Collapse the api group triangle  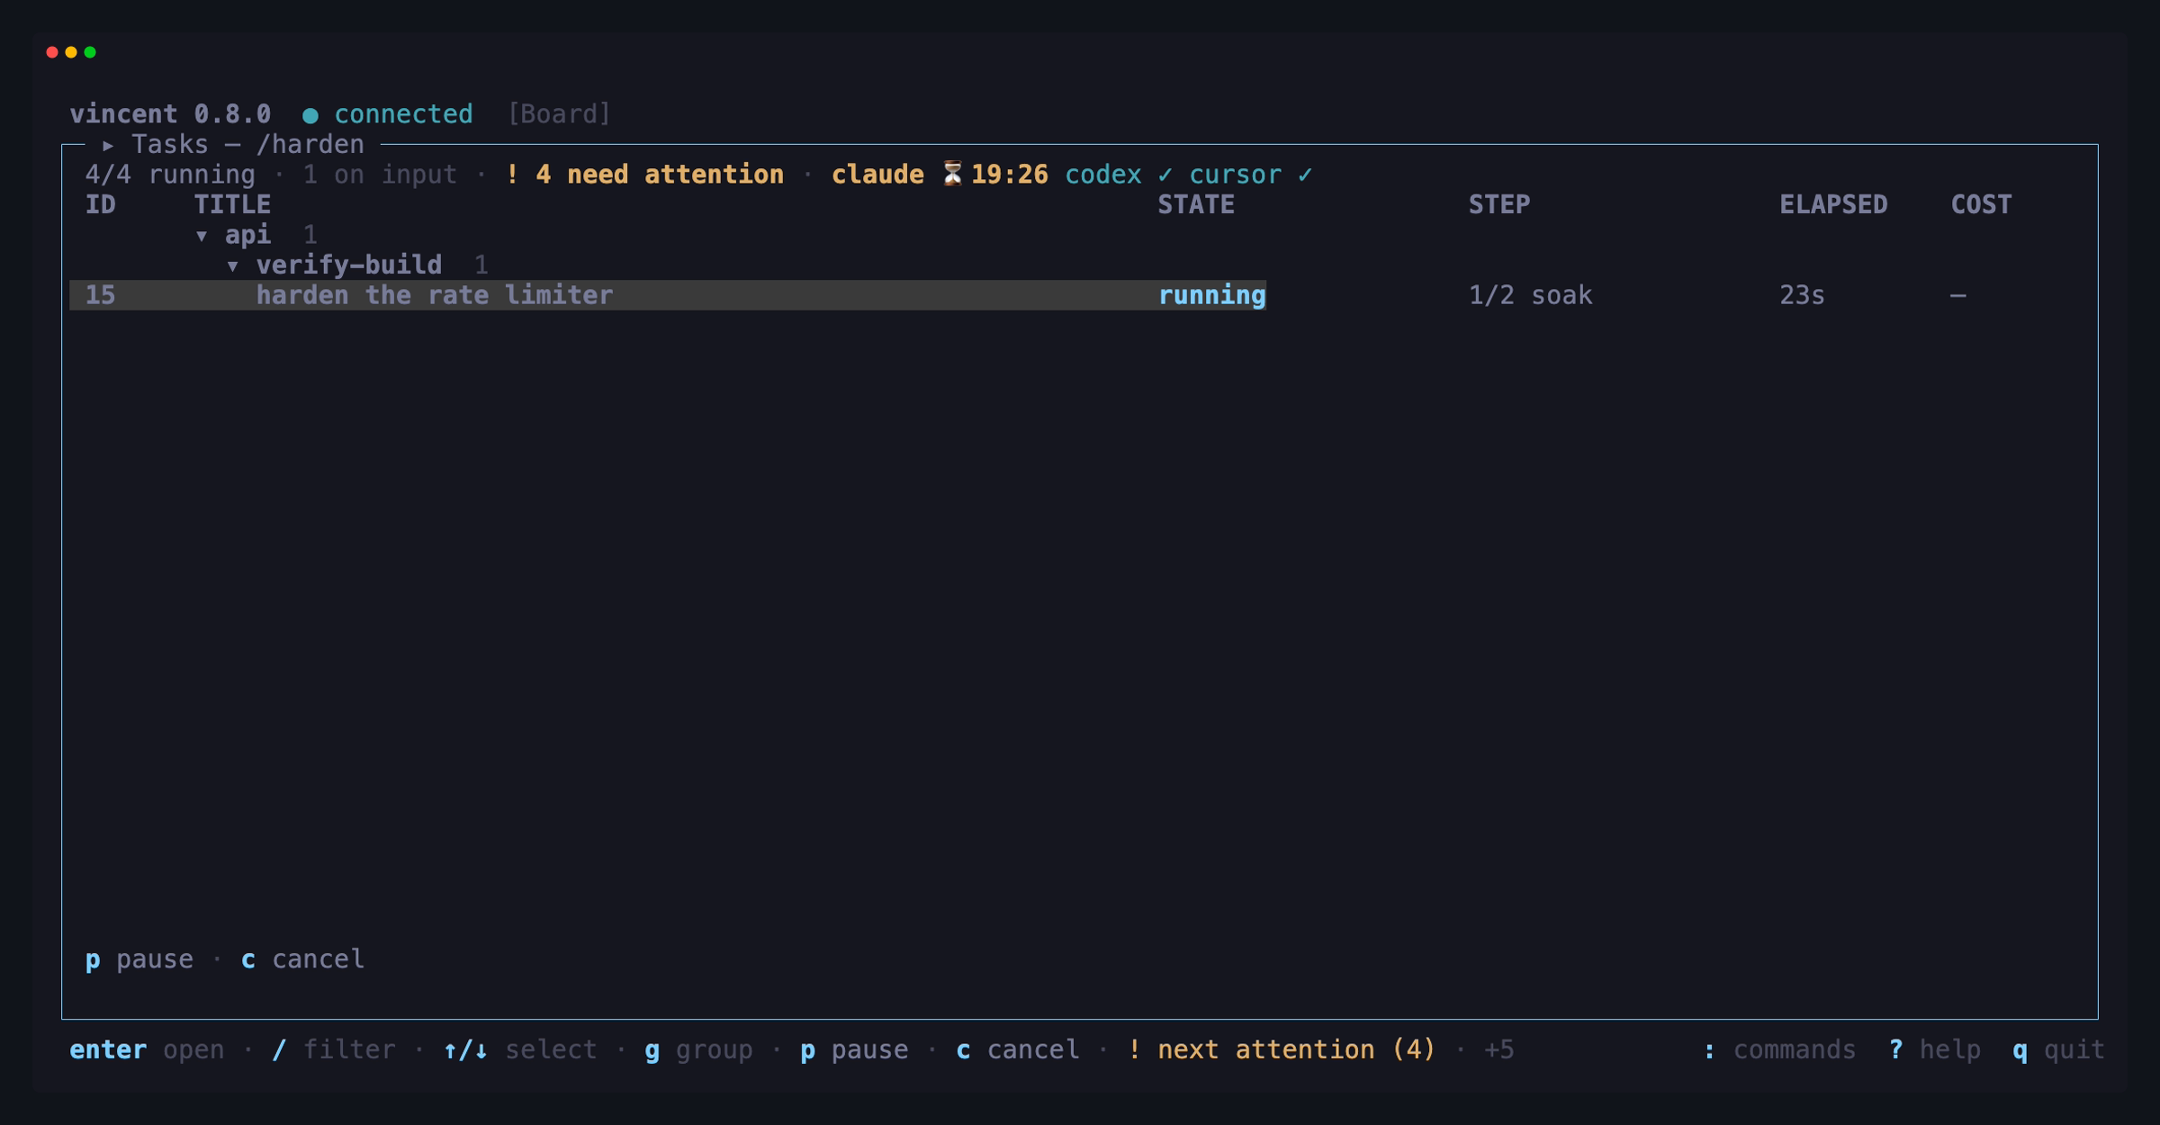(x=202, y=236)
